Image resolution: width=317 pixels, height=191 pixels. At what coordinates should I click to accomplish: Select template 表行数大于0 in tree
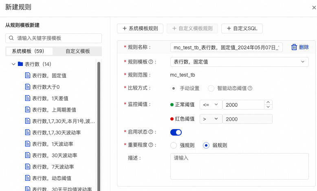(x=46, y=87)
